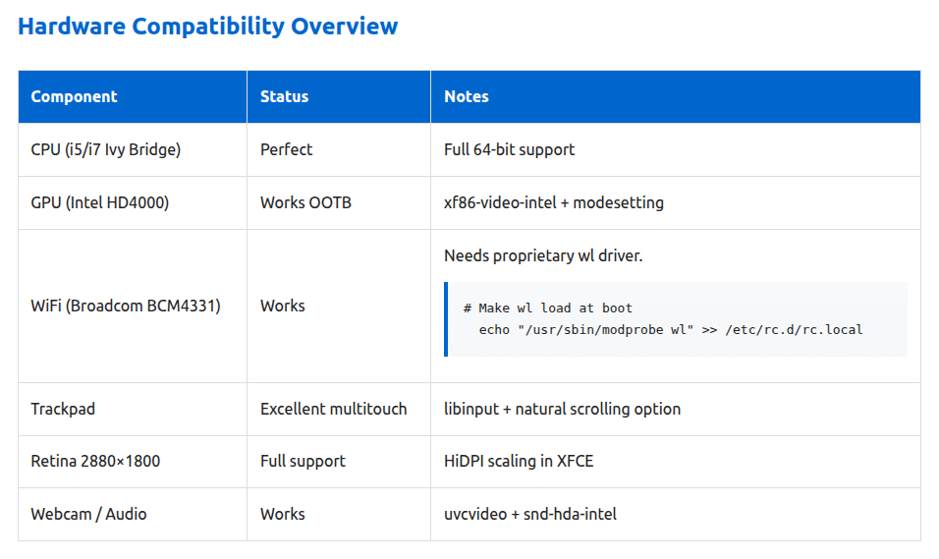Select the Status column header

(x=338, y=96)
